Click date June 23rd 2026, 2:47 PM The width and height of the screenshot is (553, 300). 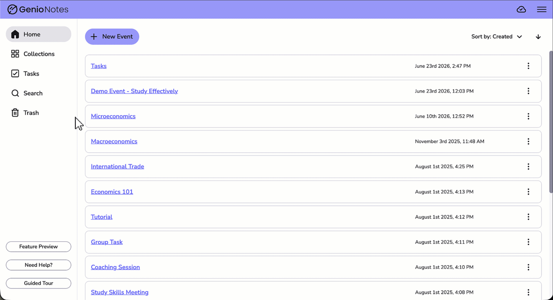(x=443, y=66)
